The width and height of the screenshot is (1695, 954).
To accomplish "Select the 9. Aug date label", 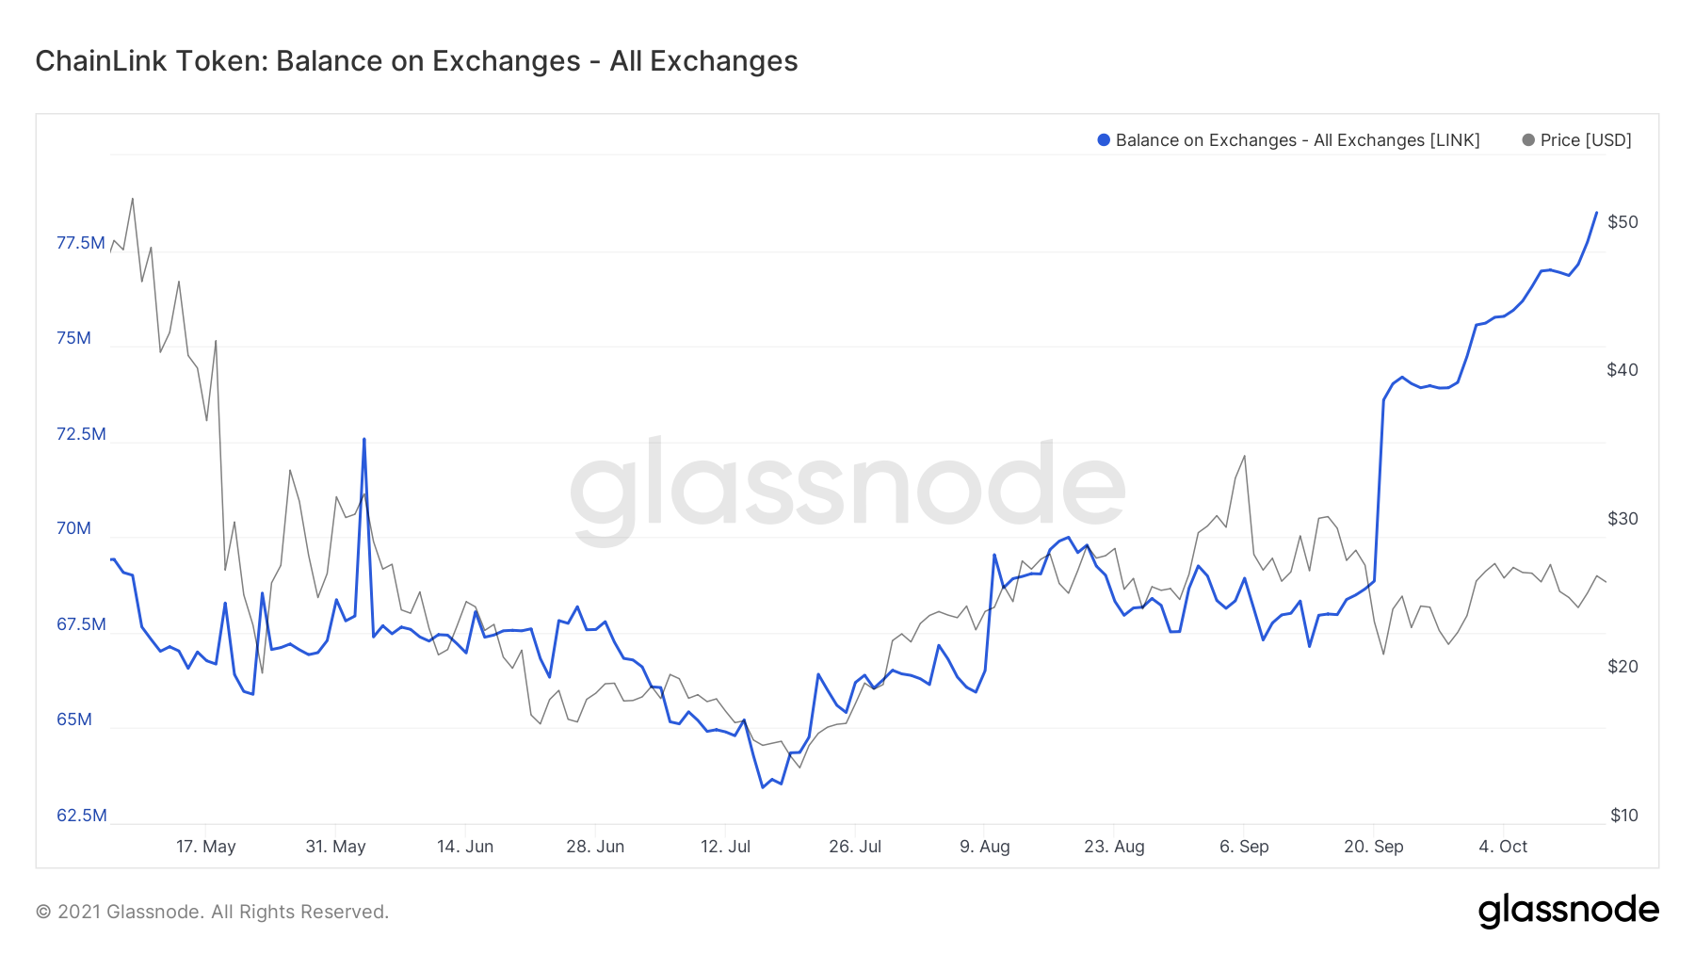I will pyautogui.click(x=985, y=847).
